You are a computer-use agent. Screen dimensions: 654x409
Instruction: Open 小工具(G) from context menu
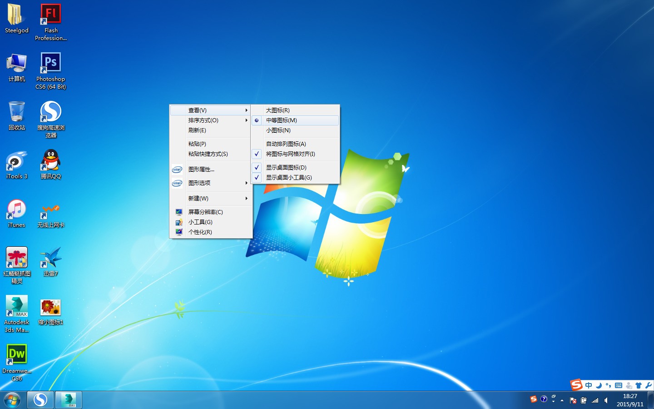coord(211,222)
